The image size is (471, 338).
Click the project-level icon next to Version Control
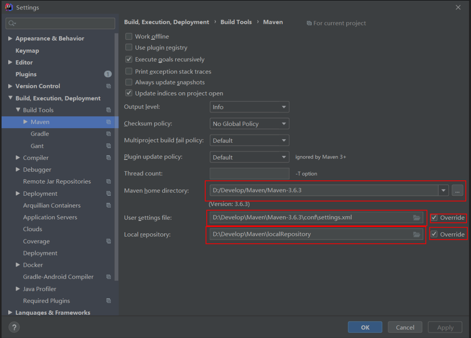pos(109,86)
